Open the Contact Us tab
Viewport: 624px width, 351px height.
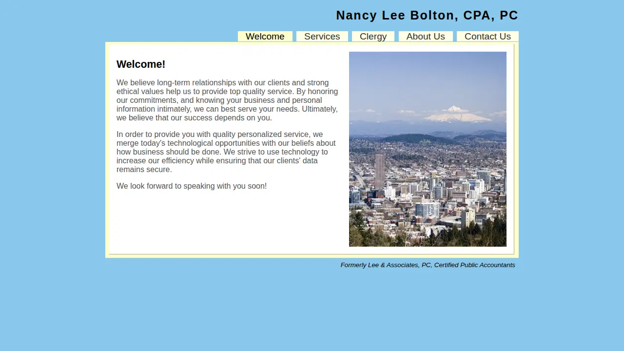click(x=487, y=37)
